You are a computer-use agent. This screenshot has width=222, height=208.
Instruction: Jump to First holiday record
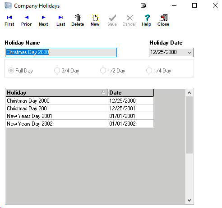(x=9, y=20)
